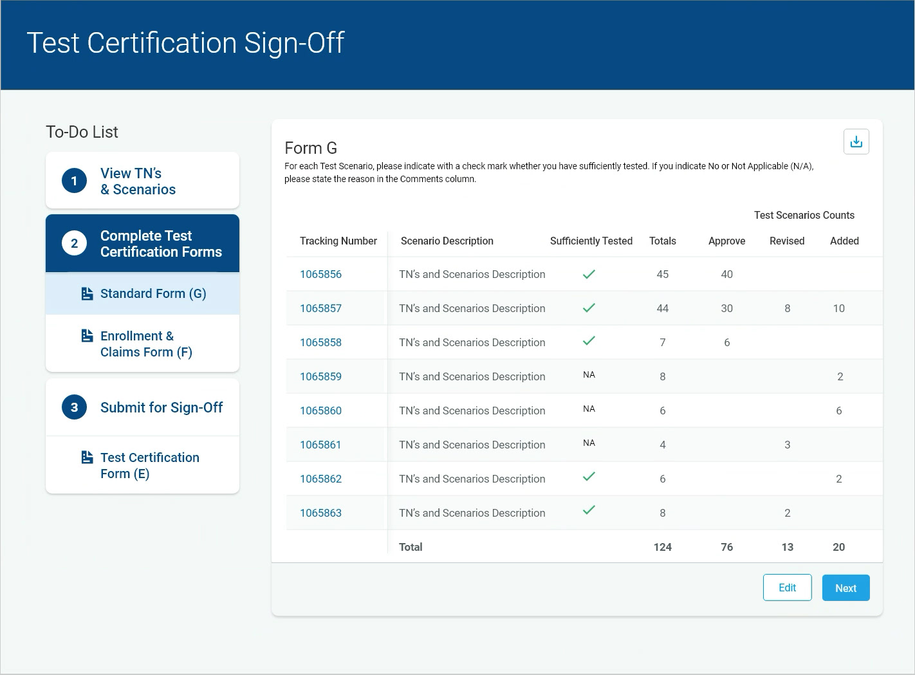The image size is (915, 675).
Task: Click the step 3 number circle
Action: 74,407
